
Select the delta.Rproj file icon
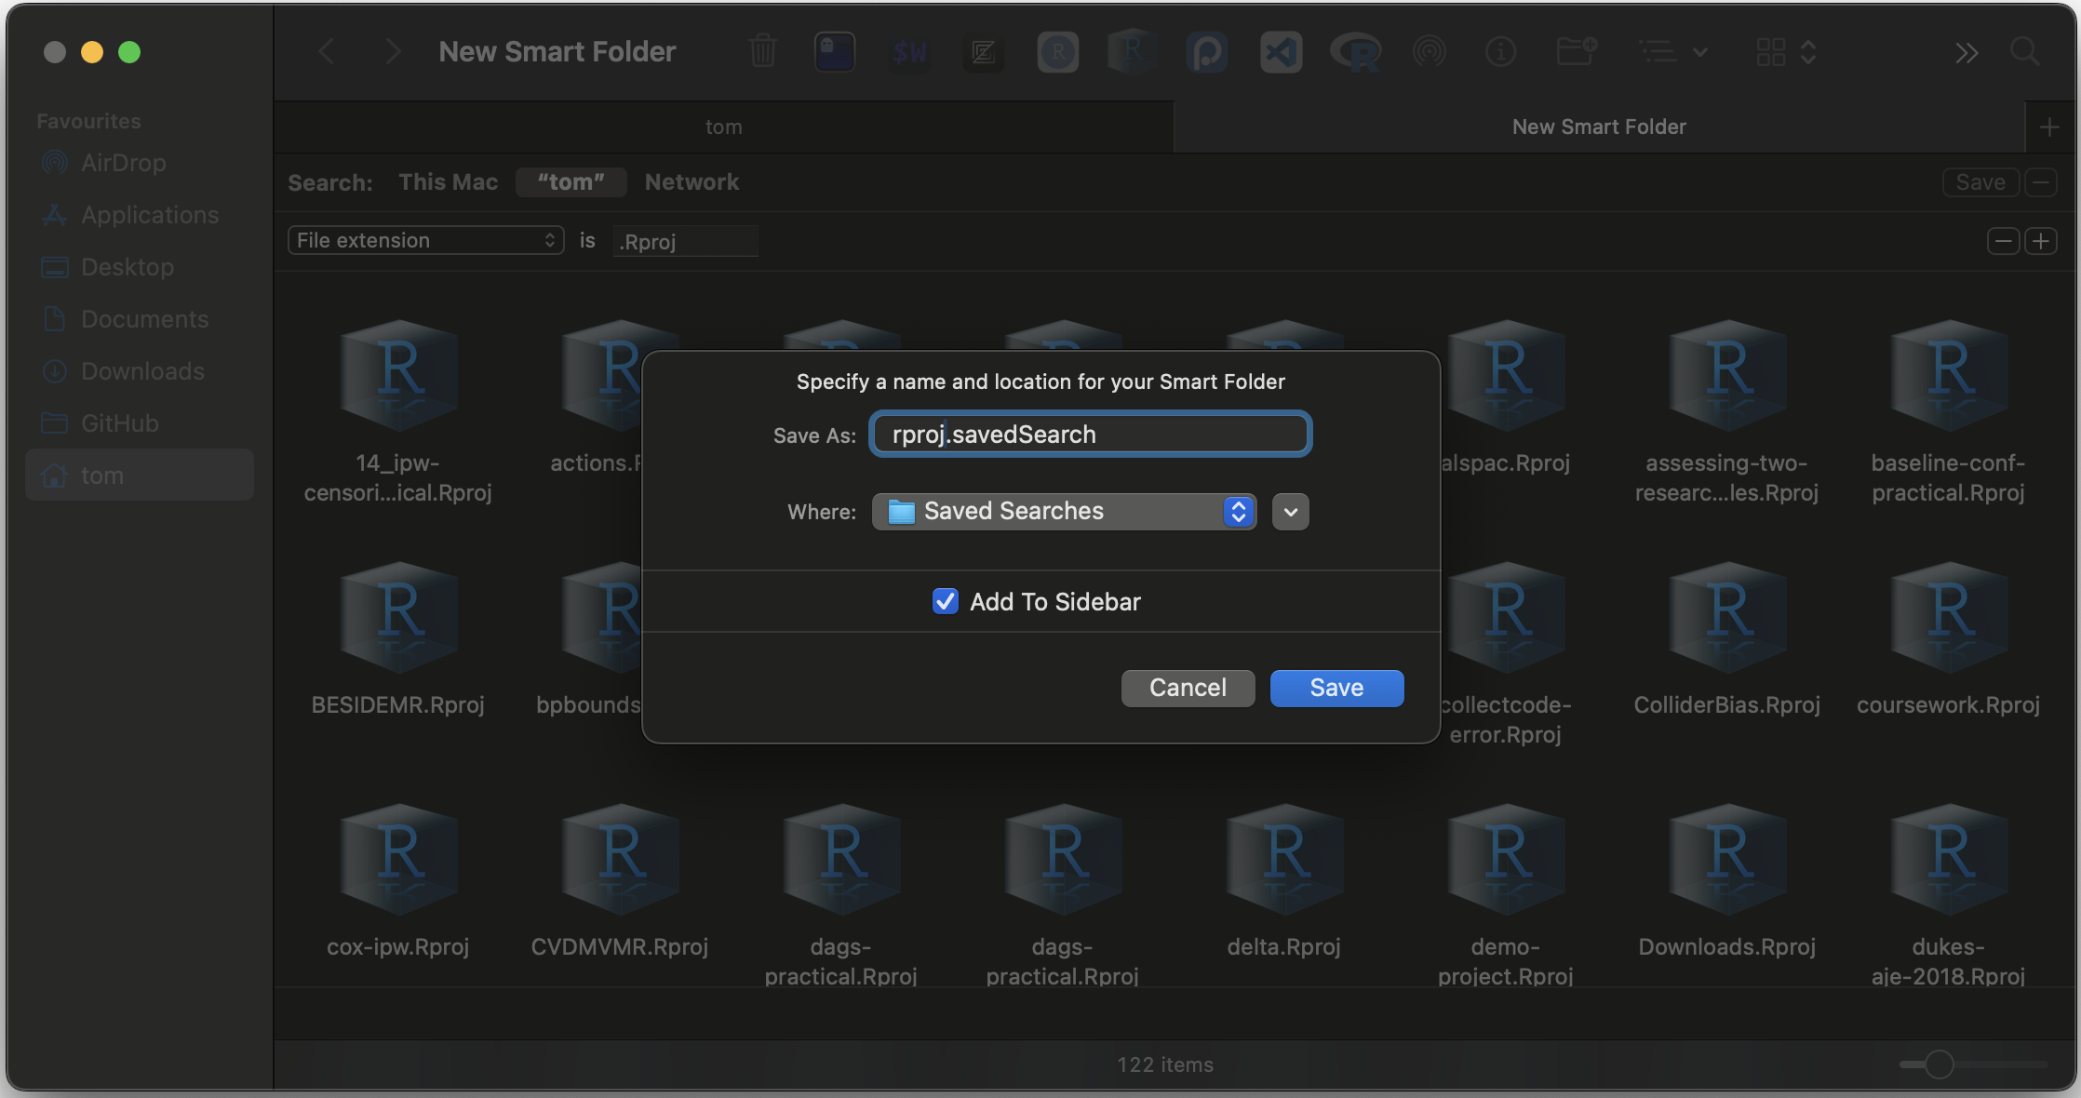tap(1284, 860)
